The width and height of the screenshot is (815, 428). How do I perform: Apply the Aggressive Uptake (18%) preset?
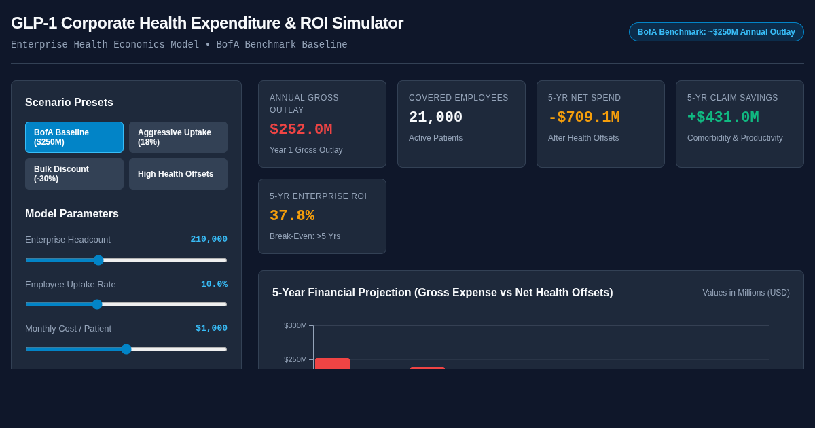tap(178, 137)
